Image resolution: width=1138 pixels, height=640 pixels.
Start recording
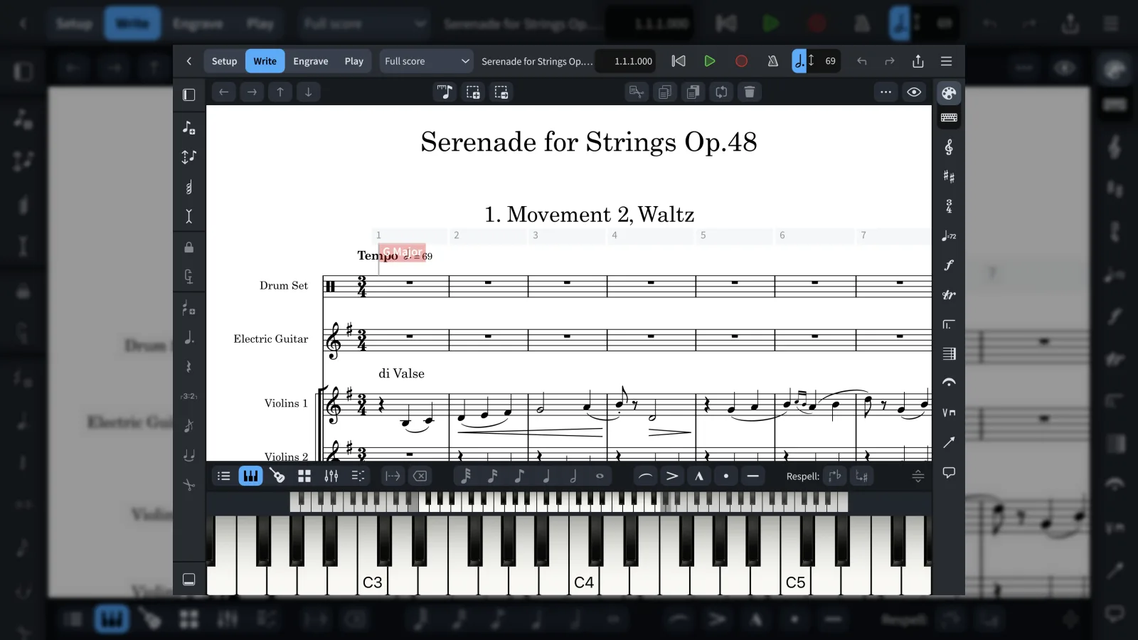(741, 61)
